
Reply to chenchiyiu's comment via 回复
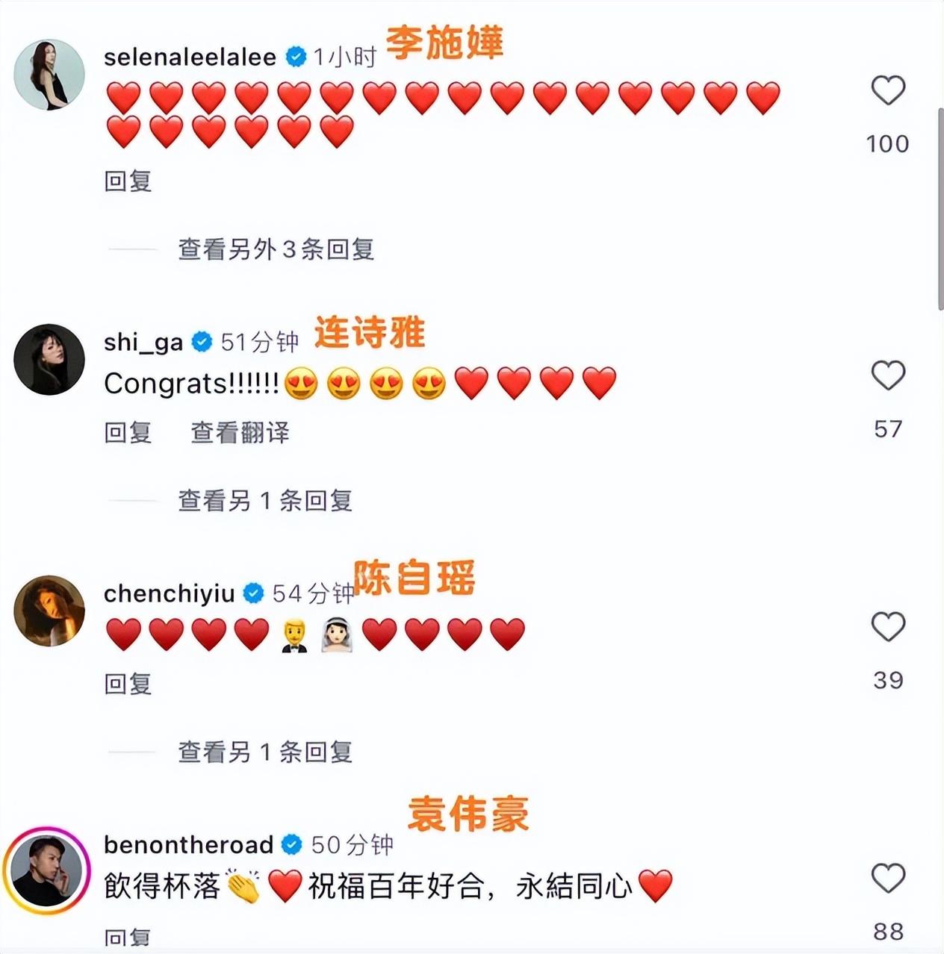(128, 685)
